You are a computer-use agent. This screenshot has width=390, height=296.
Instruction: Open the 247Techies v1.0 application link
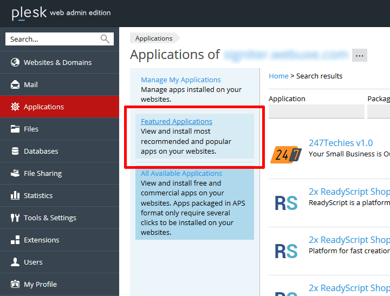(x=341, y=143)
